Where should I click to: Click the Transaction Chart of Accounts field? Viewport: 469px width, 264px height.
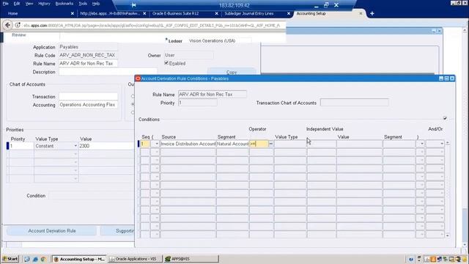tap(354, 103)
